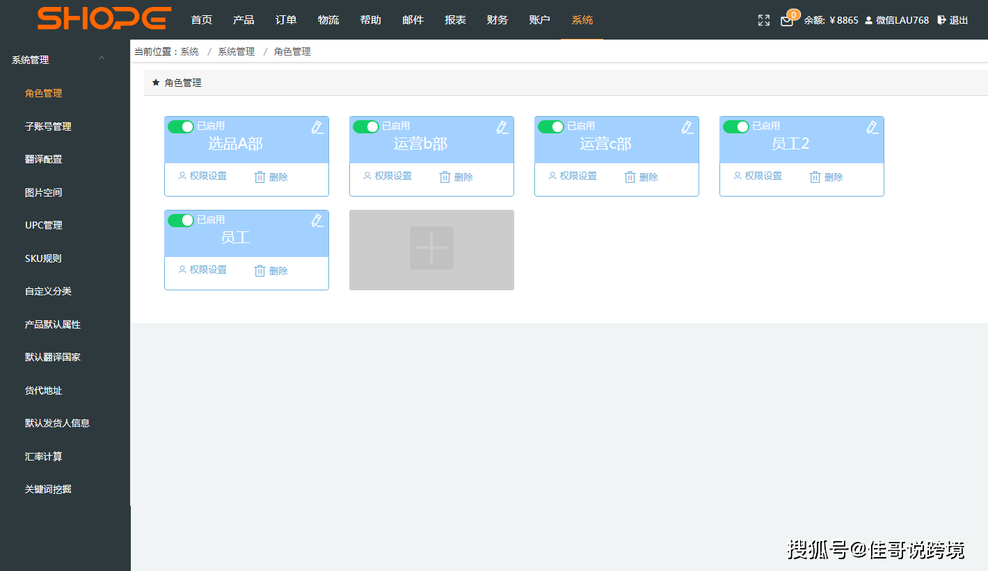Click the SHOPE logo at top left
The height and width of the screenshot is (571, 988).
[x=103, y=19]
